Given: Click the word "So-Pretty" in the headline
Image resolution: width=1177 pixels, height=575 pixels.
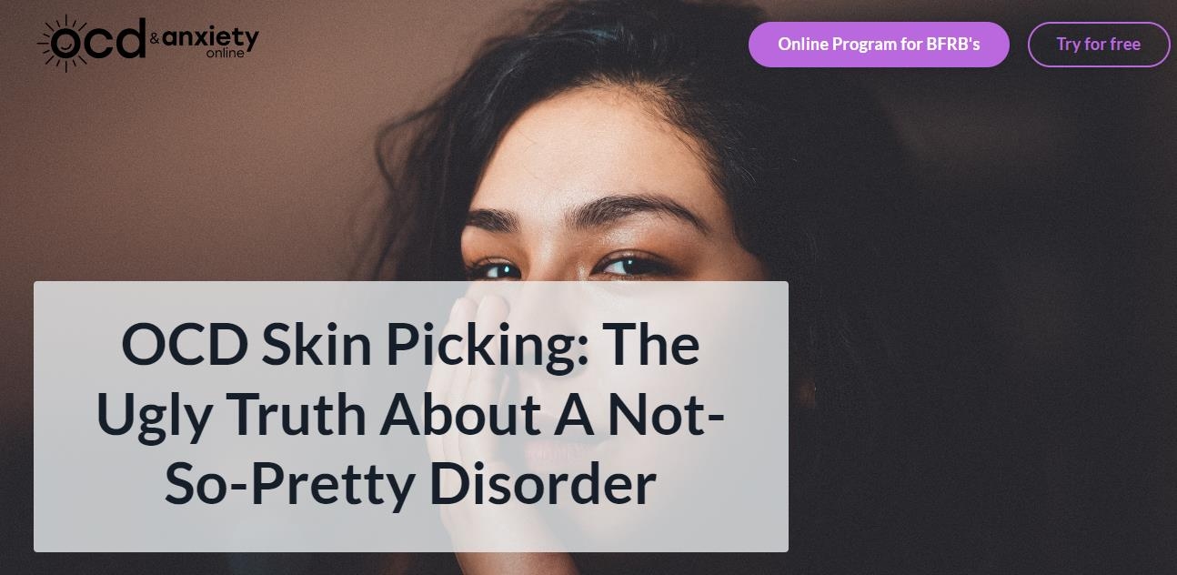Looking at the screenshot, I should pos(289,485).
